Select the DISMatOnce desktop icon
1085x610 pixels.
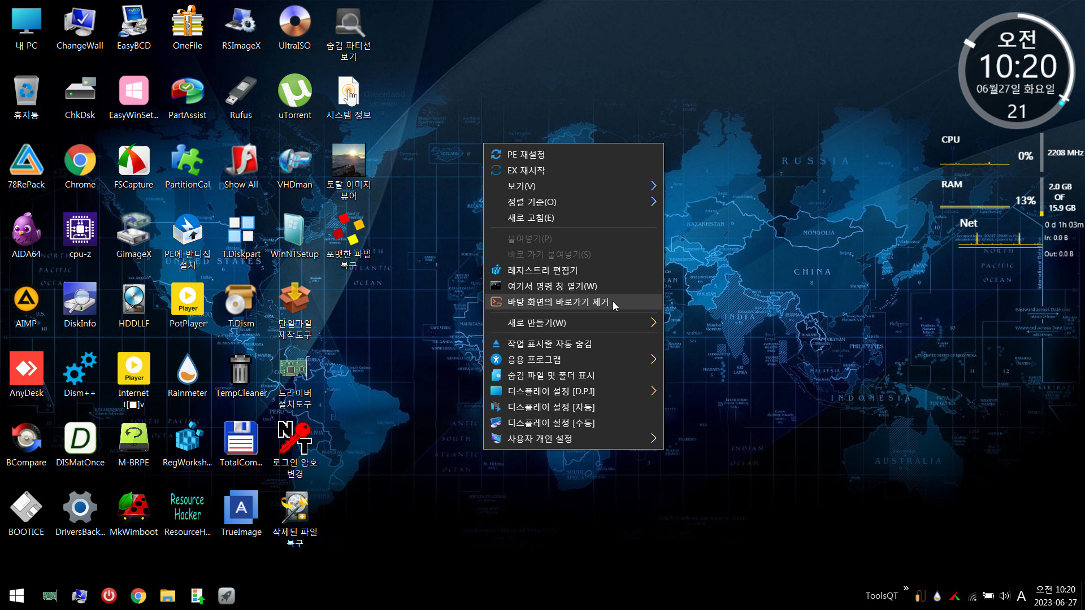80,445
